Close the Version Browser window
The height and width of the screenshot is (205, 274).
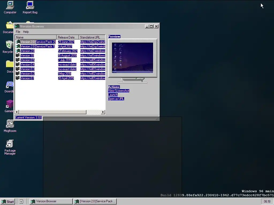tap(156, 26)
